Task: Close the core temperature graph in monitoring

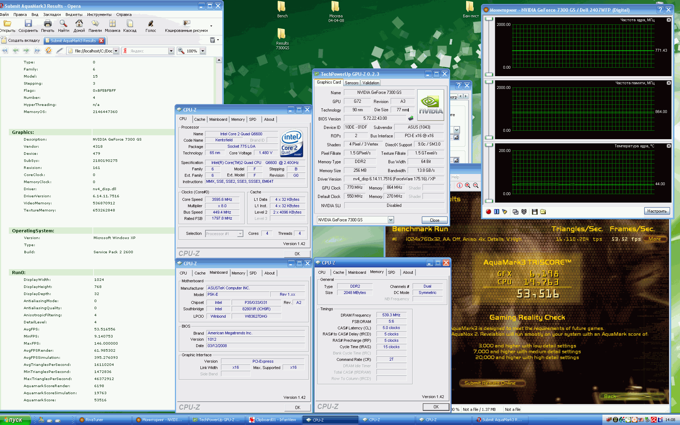Action: (x=669, y=146)
